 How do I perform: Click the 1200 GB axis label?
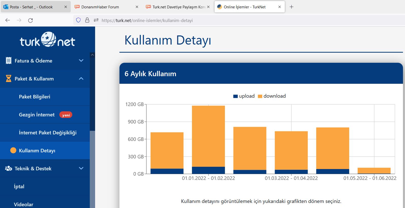coord(134,104)
